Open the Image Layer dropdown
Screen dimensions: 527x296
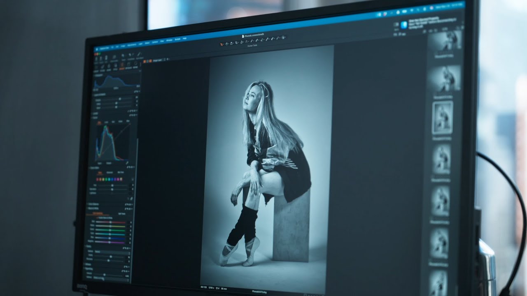point(158,60)
